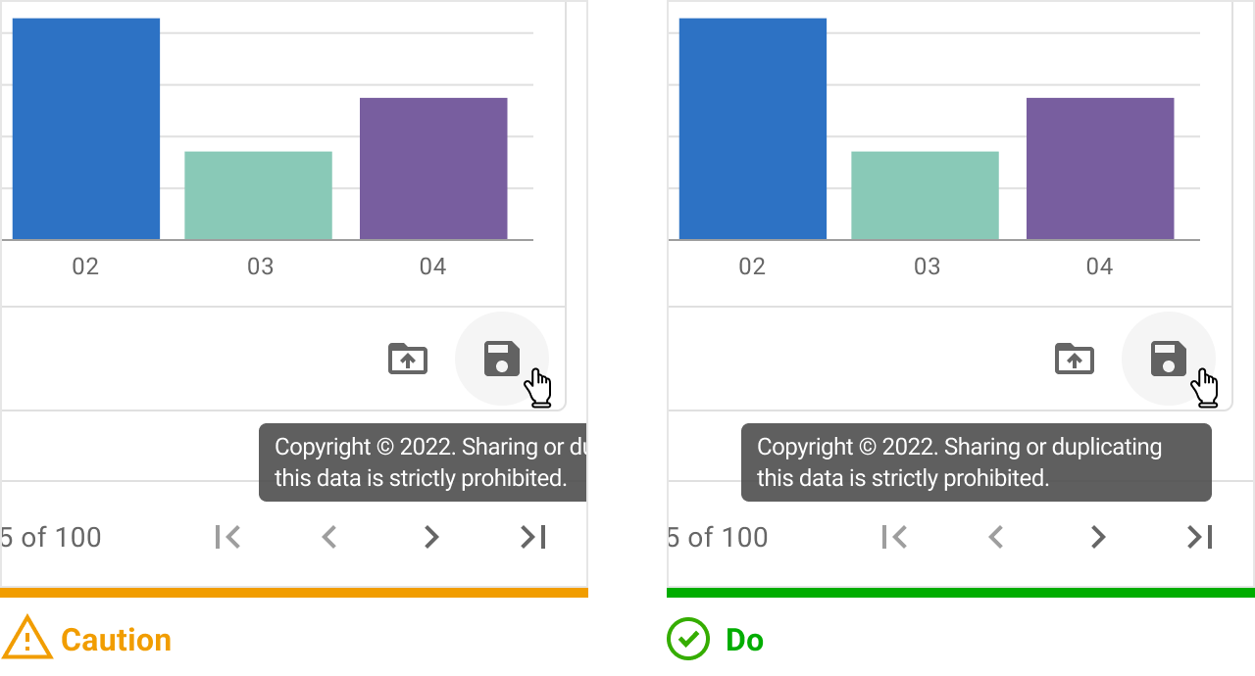Select the purple 04 bar in the Caution chart

pos(433,169)
